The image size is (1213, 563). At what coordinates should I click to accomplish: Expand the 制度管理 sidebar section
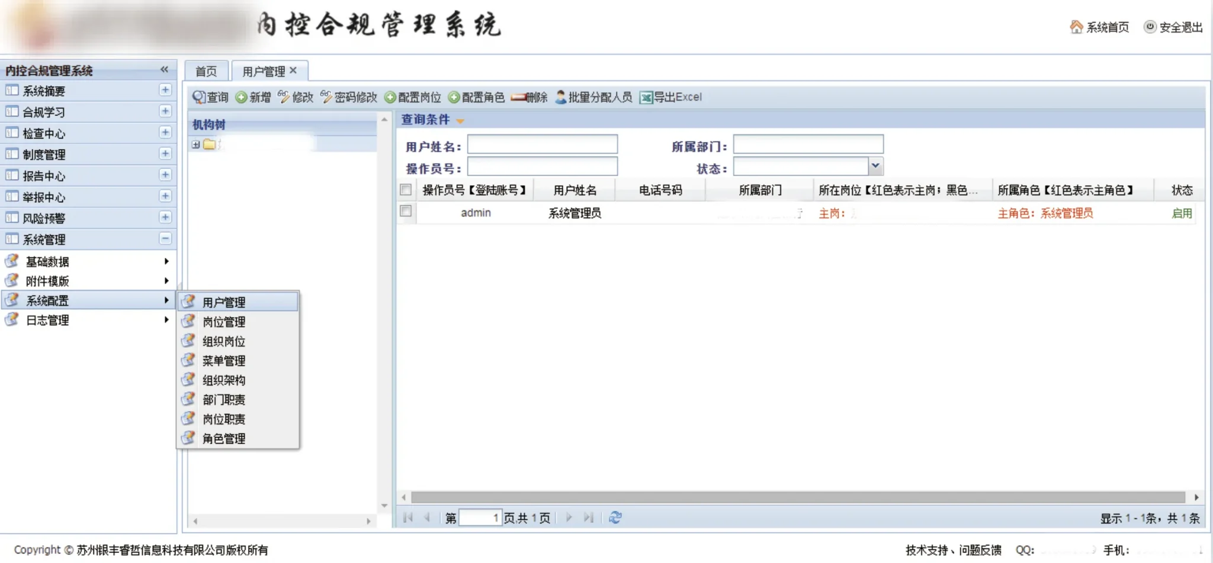click(x=165, y=154)
